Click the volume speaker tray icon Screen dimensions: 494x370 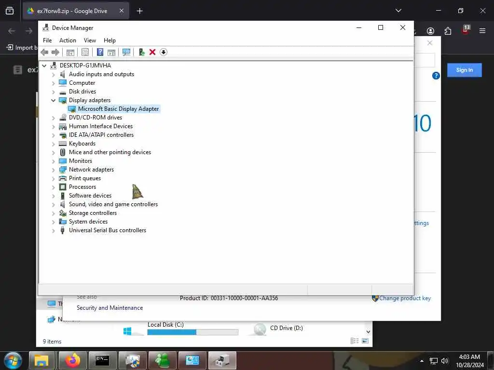coord(444,361)
